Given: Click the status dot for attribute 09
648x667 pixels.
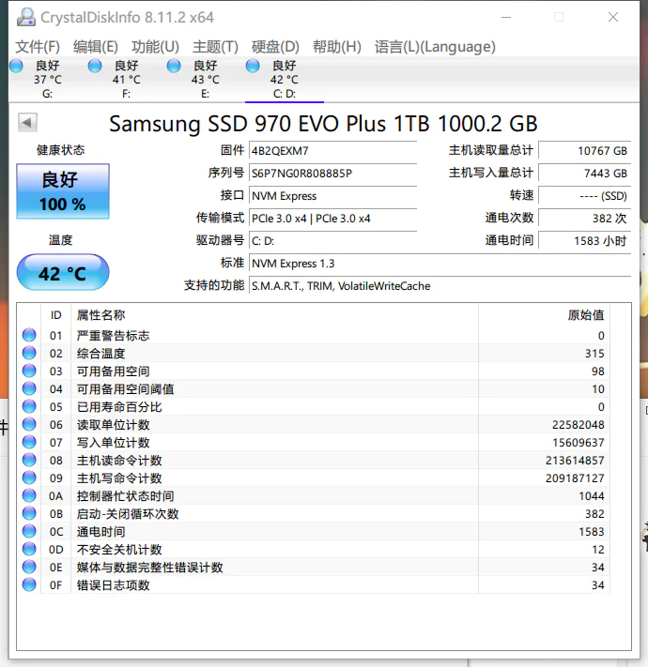Looking at the screenshot, I should point(29,478).
